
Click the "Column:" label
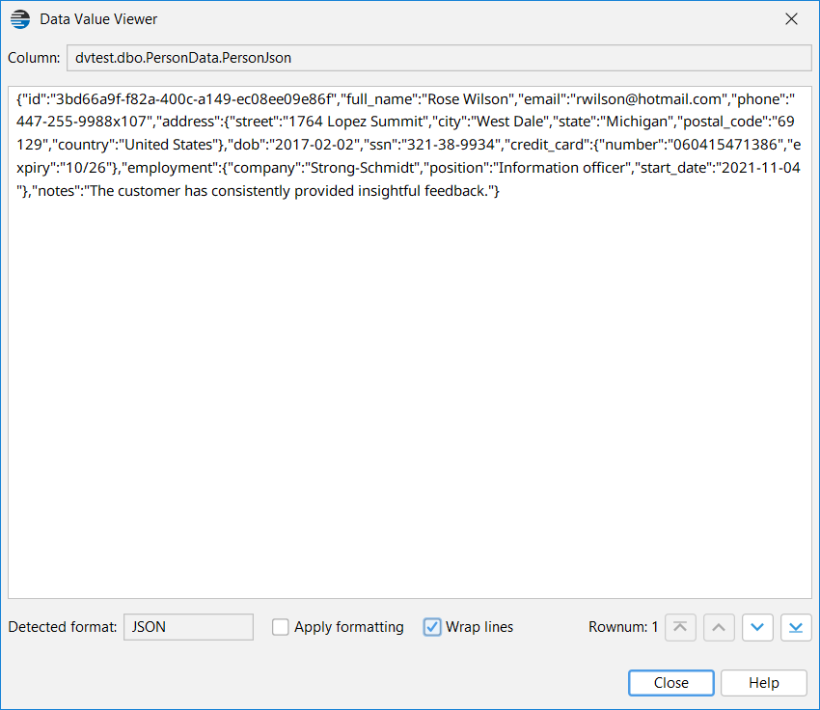tap(34, 58)
